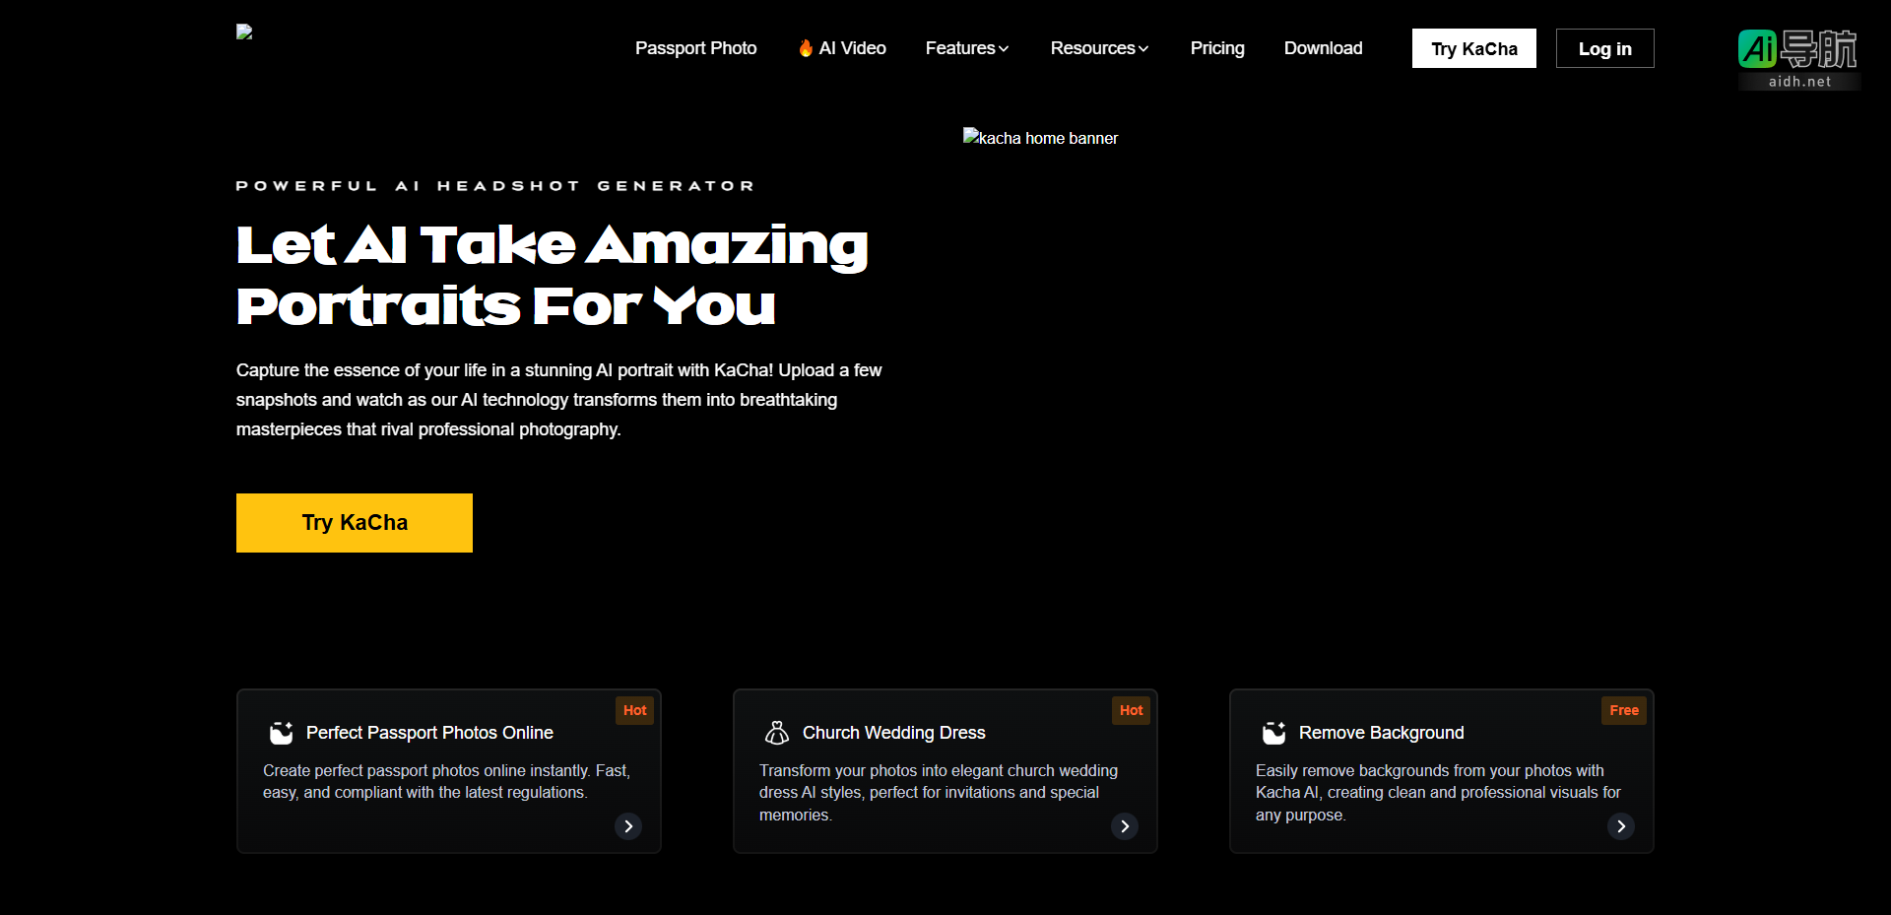This screenshot has height=915, width=1891.
Task: Open the Passport Photos card arrow button
Action: pyautogui.click(x=628, y=826)
